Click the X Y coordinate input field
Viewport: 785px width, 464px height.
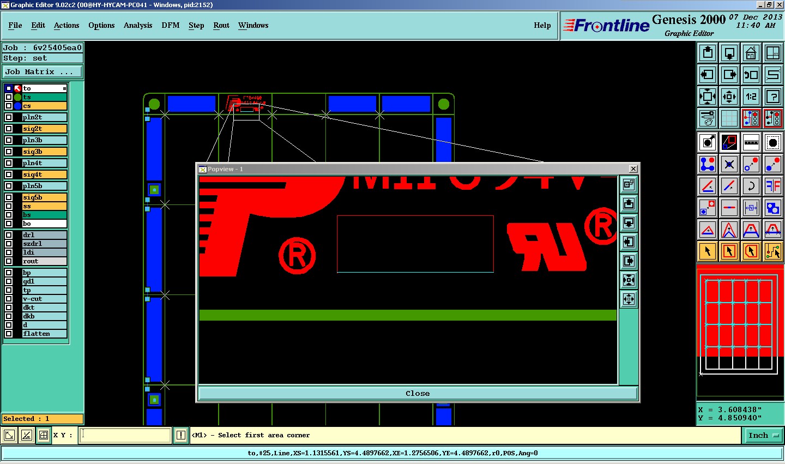[125, 435]
